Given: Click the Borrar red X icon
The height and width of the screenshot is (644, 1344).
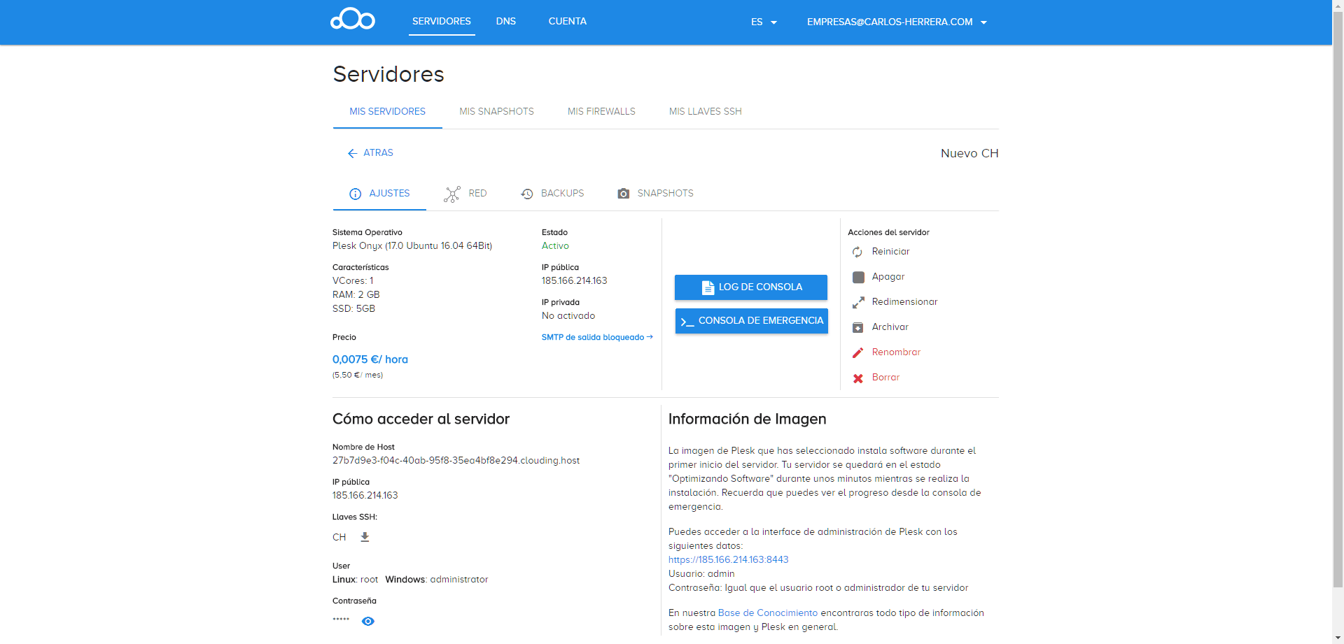Looking at the screenshot, I should (858, 378).
